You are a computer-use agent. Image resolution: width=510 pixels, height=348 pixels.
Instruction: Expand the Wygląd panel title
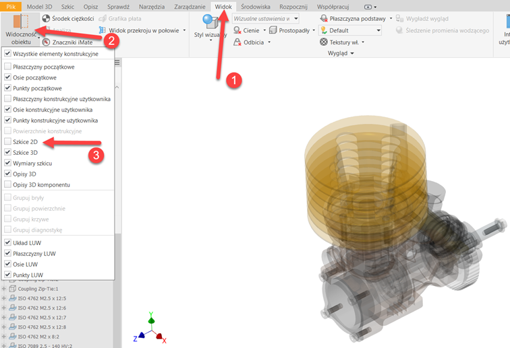[341, 53]
